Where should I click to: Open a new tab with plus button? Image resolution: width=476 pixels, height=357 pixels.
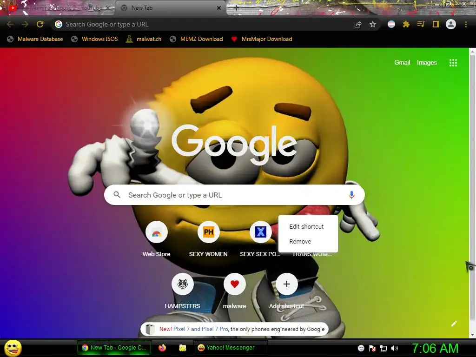[x=237, y=8]
